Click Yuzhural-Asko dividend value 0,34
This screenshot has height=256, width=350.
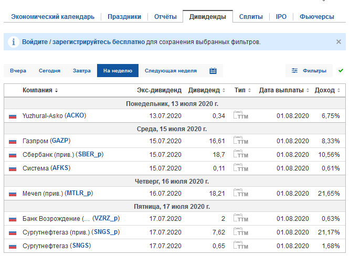(219, 116)
